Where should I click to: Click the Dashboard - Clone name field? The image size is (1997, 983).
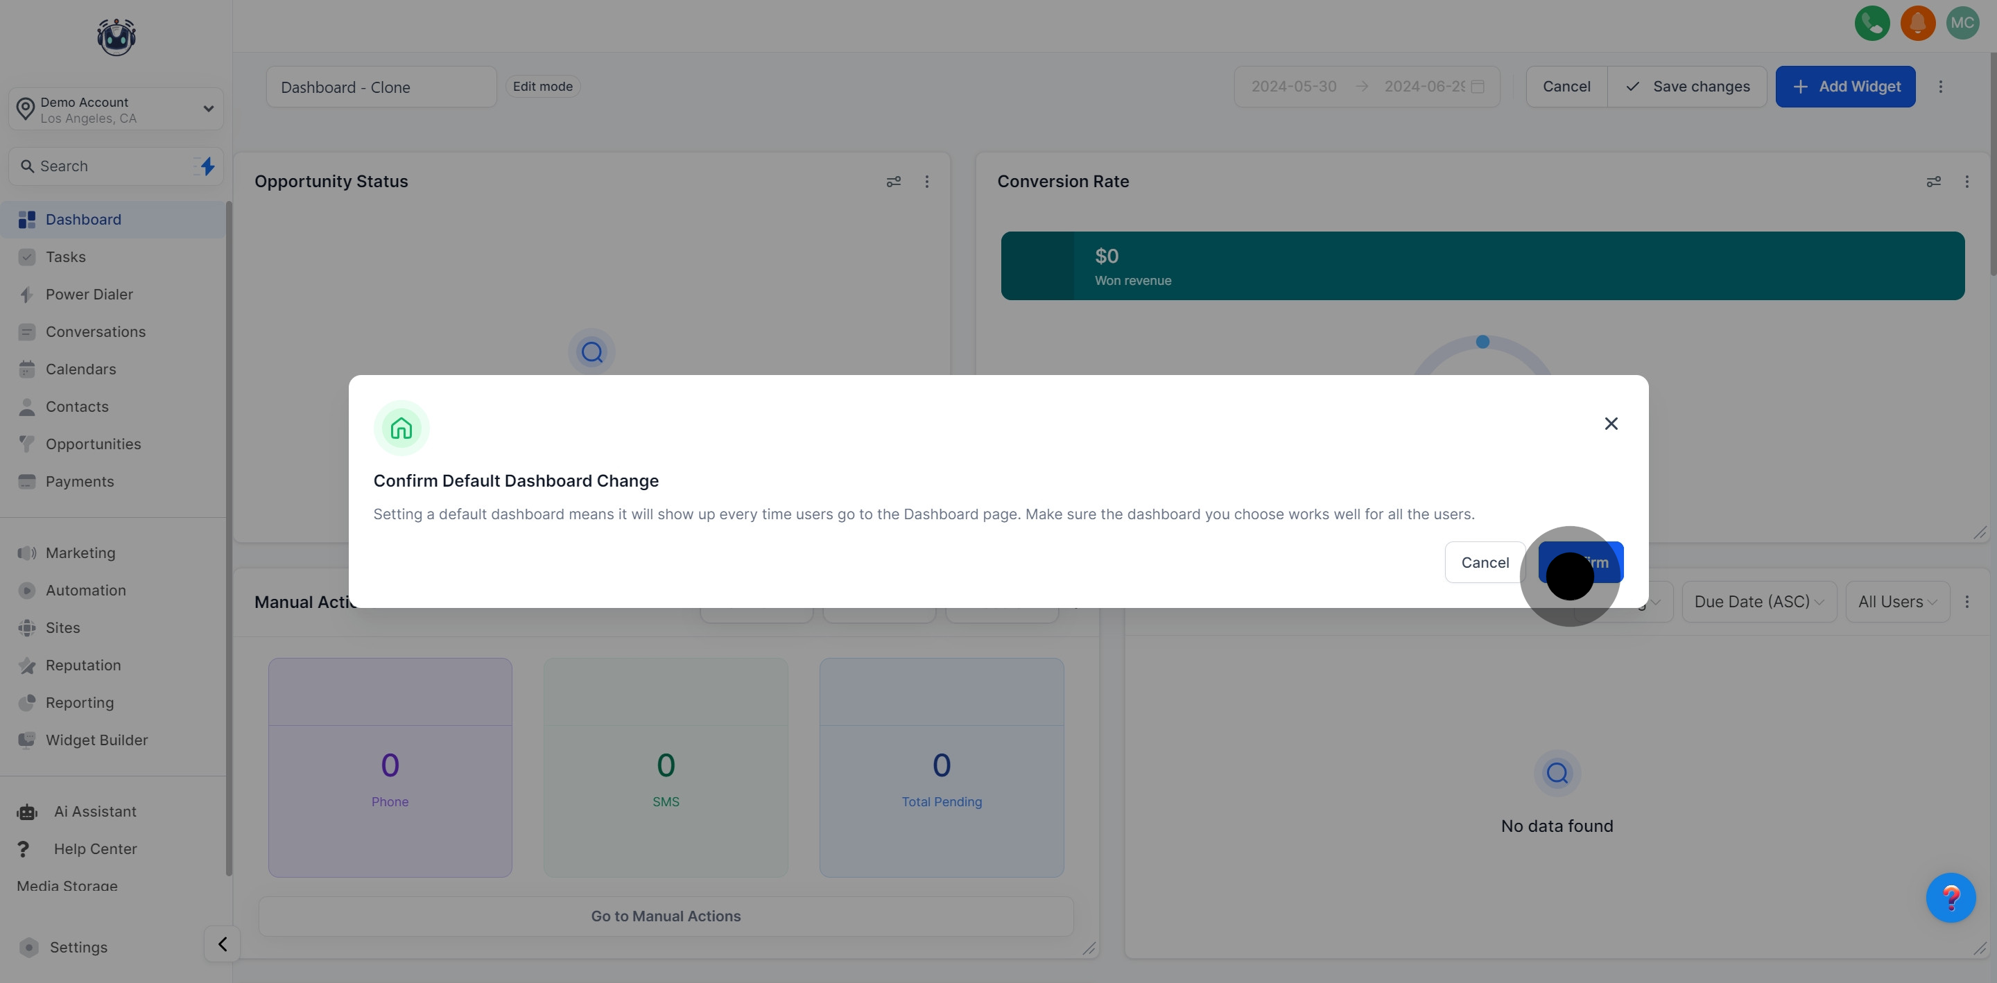coord(381,87)
